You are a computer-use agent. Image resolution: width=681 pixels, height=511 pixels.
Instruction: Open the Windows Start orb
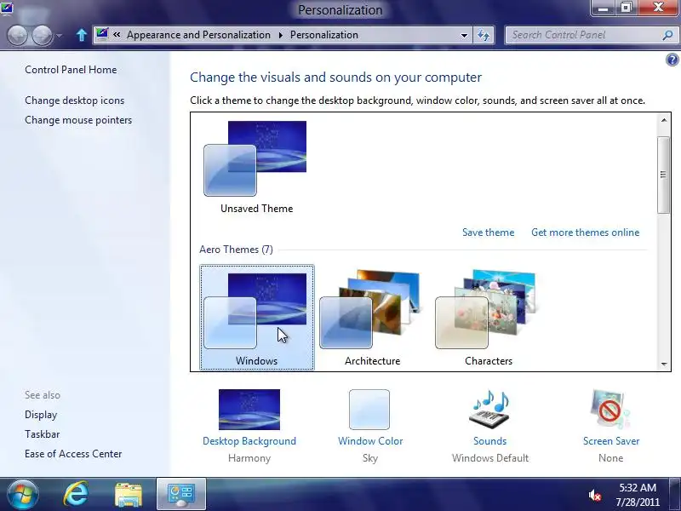[x=22, y=494]
